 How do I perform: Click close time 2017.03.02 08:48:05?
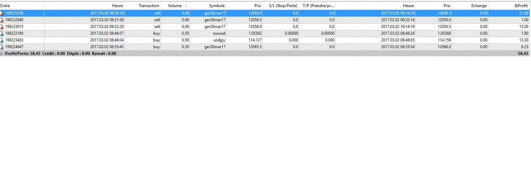tap(398, 40)
